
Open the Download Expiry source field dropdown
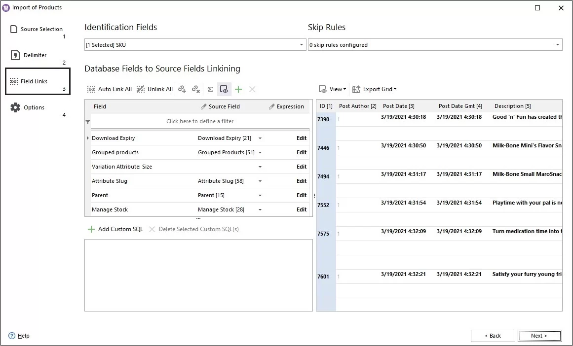coord(260,138)
